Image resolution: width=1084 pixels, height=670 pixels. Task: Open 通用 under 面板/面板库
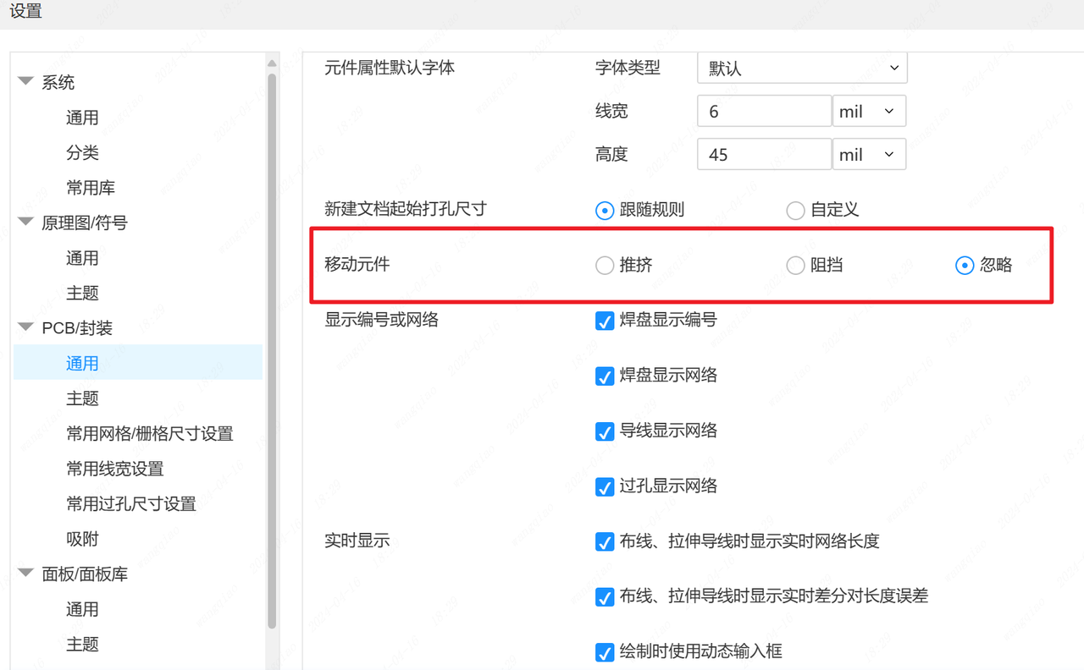[82, 609]
